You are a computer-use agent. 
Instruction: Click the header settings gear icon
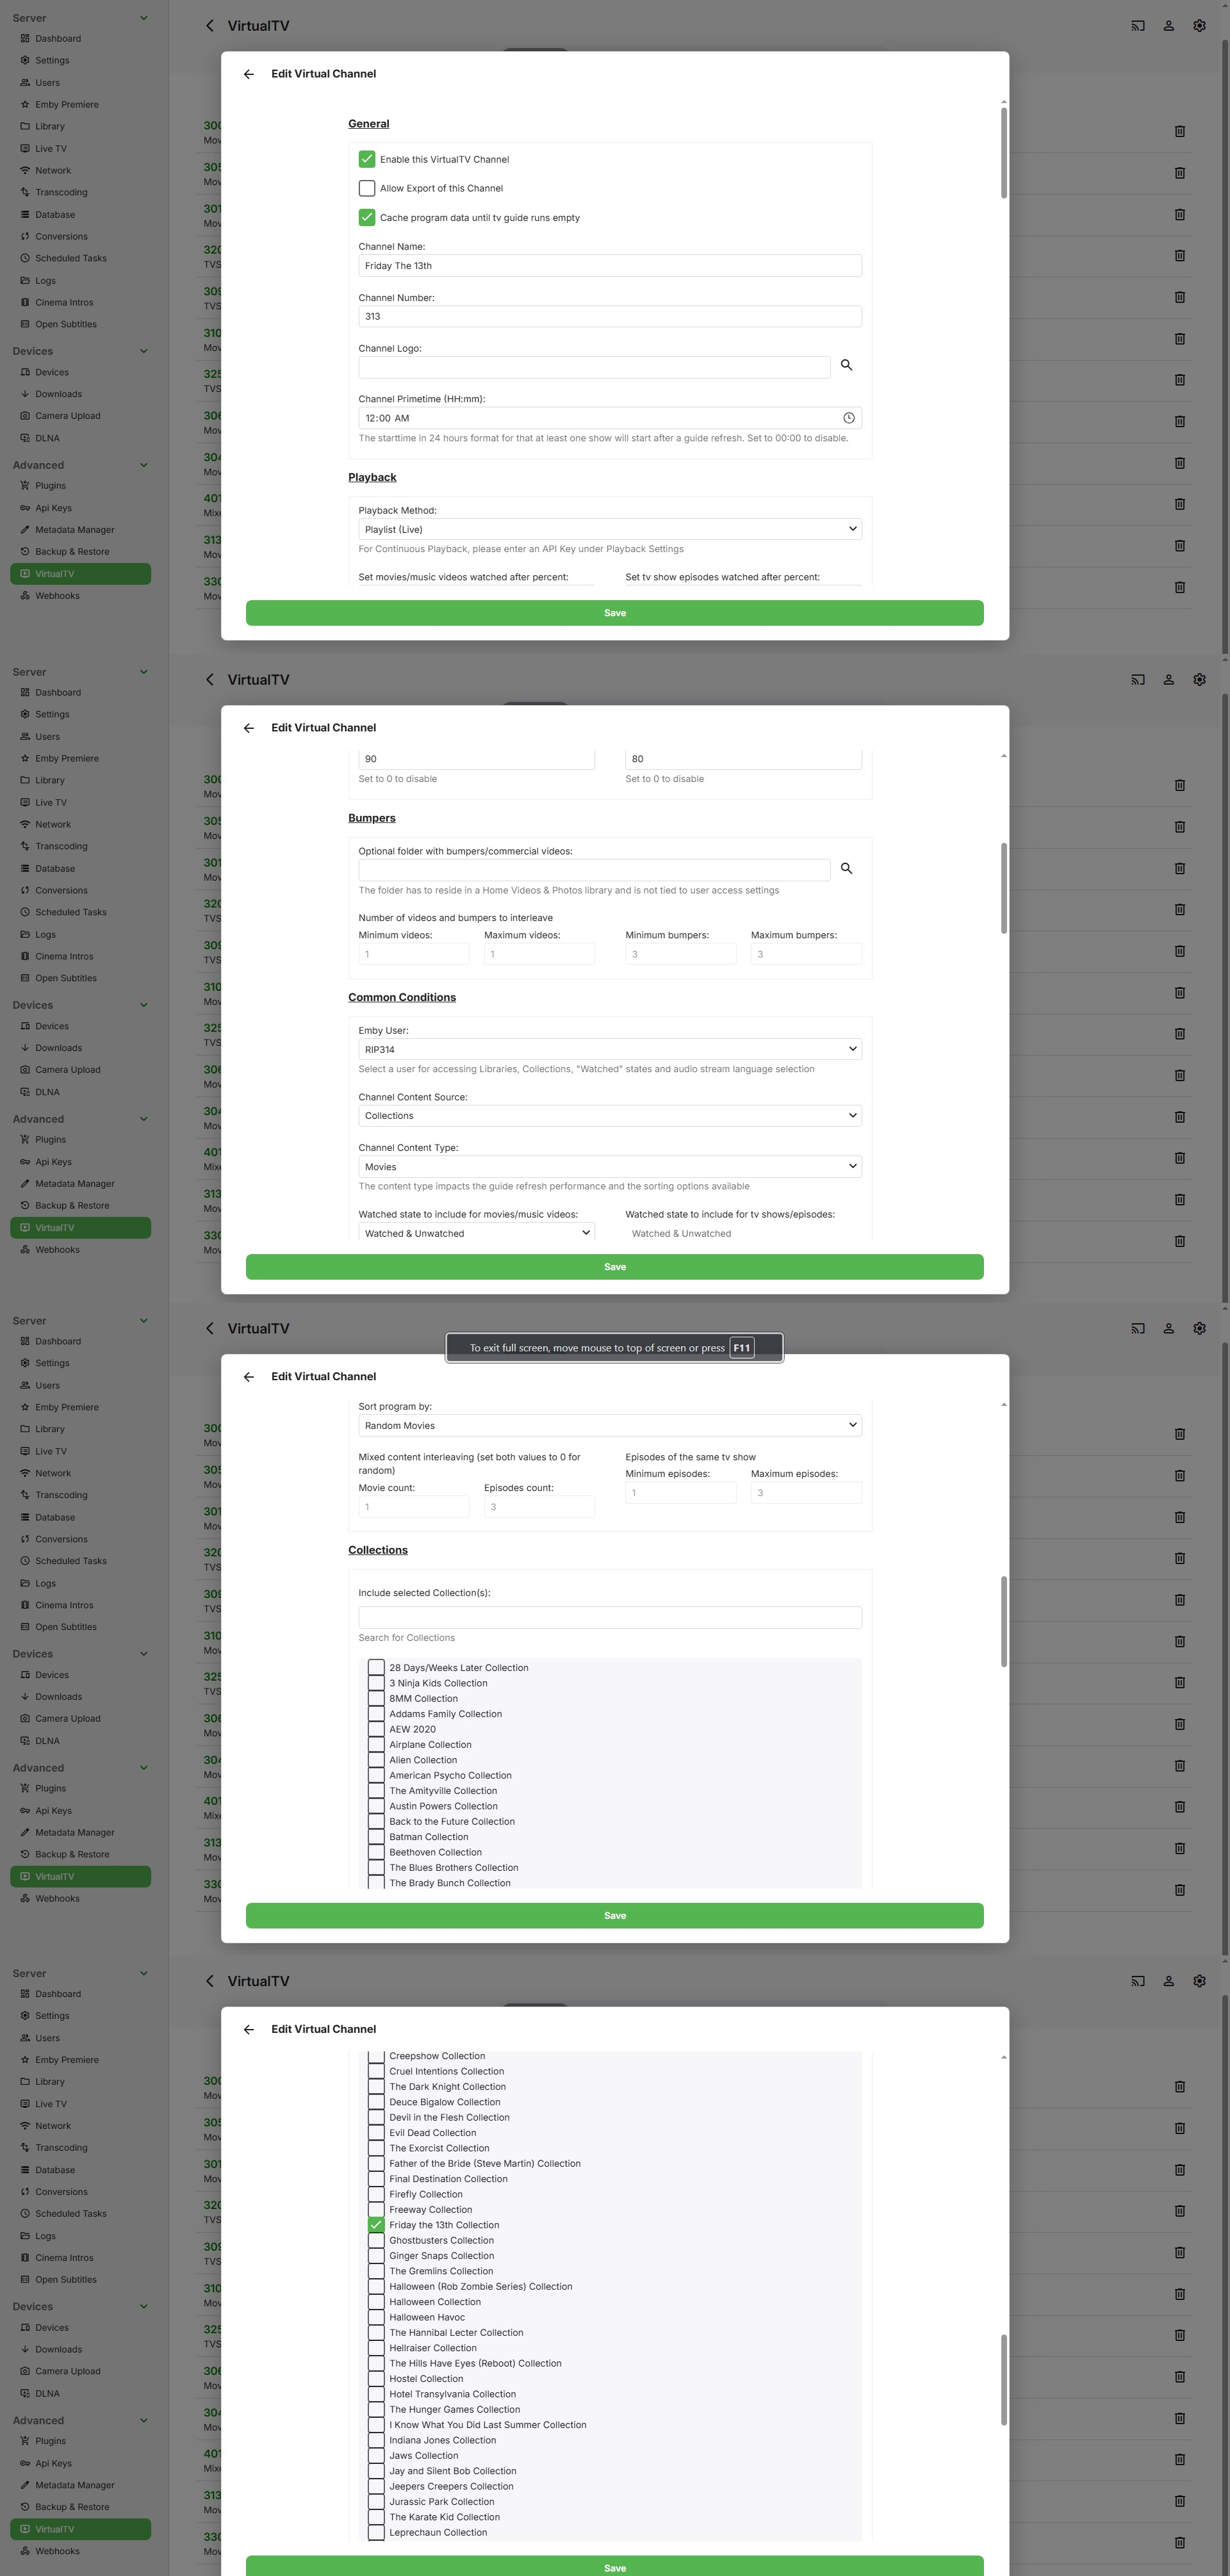point(1199,26)
